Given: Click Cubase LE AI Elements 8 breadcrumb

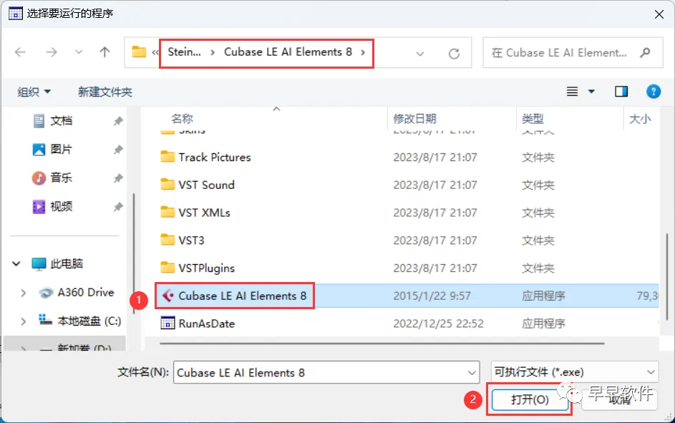Looking at the screenshot, I should [x=288, y=52].
